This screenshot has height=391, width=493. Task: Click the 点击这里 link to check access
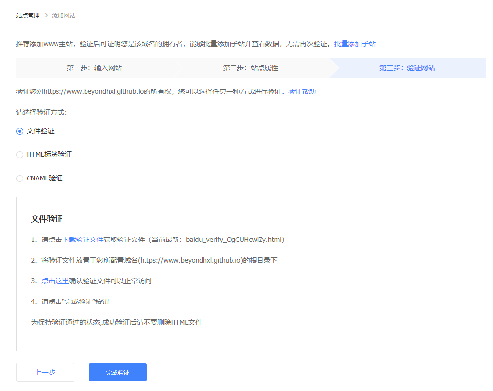(x=55, y=281)
